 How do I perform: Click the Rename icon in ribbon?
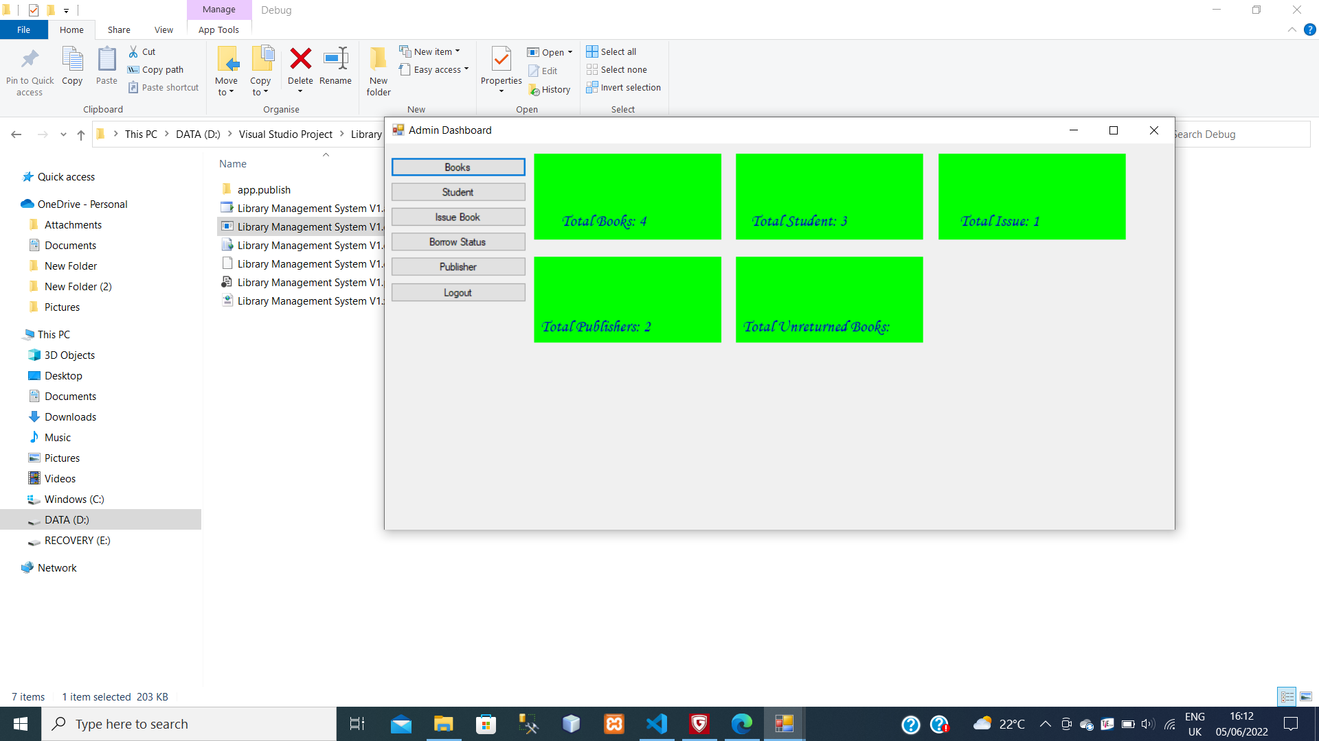[335, 60]
